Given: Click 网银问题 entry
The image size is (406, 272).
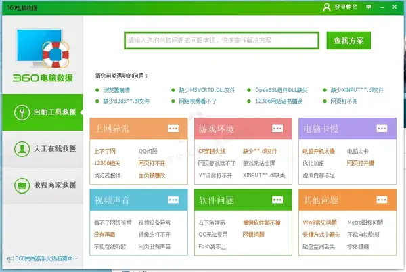Looking at the screenshot, I should pos(254,235).
